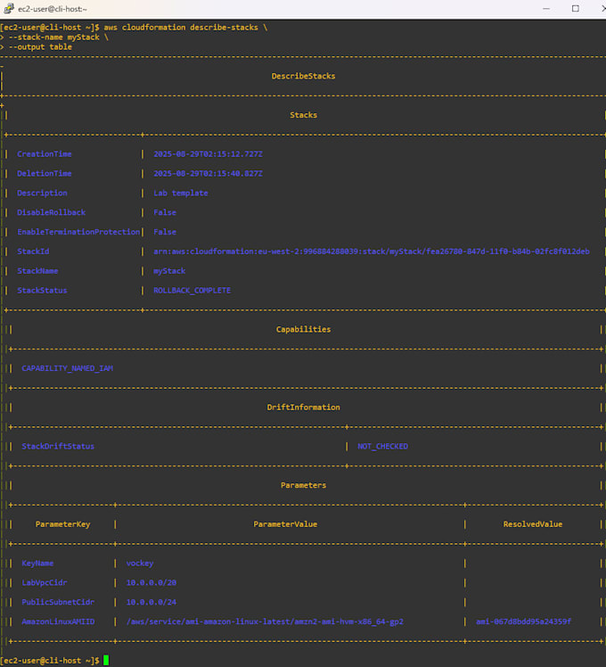Click the 'ParameterKey' column header
The width and height of the screenshot is (606, 667).
(x=62, y=524)
